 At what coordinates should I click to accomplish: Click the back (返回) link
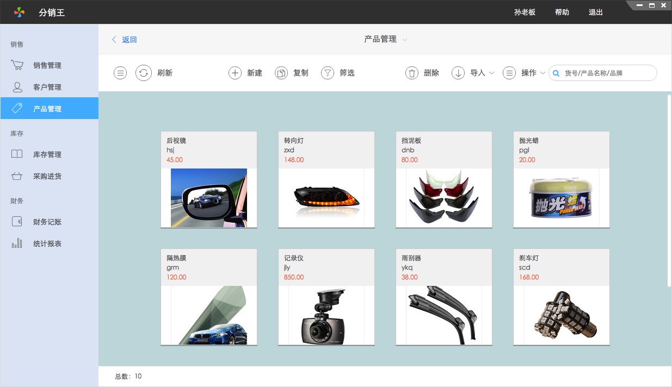125,40
